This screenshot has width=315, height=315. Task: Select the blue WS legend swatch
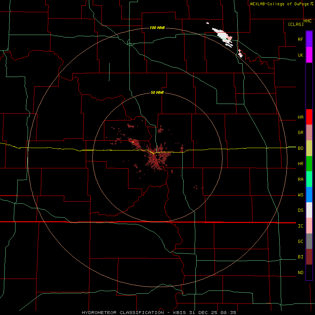[x=309, y=195]
